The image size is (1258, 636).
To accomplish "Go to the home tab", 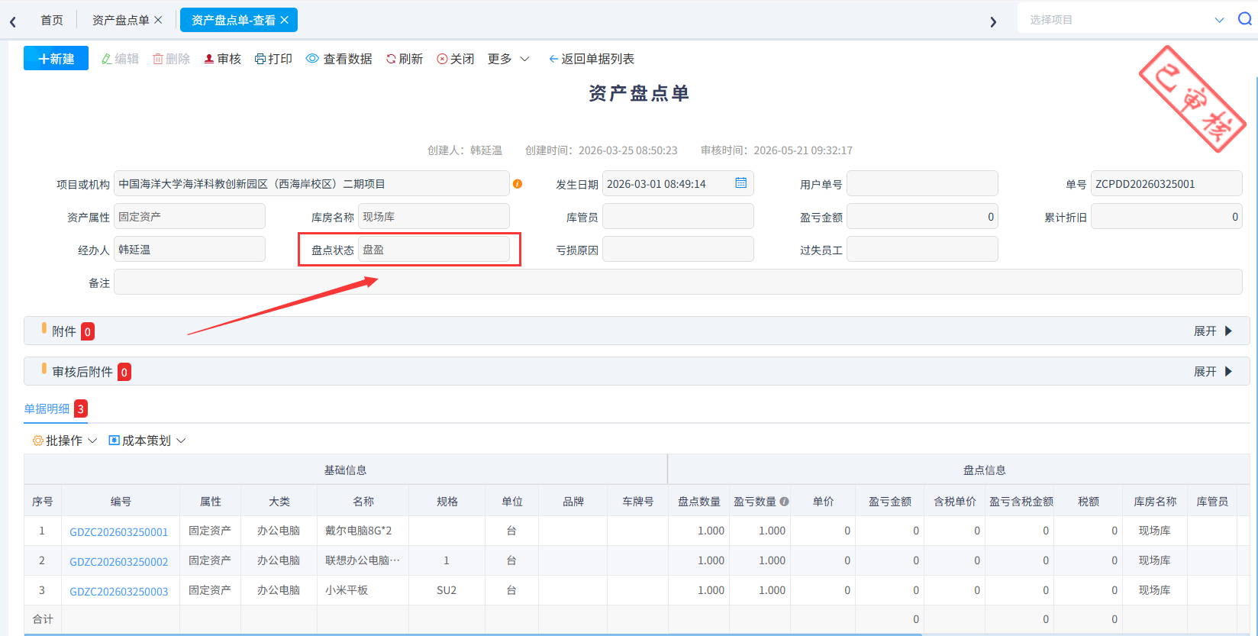I will pos(52,20).
